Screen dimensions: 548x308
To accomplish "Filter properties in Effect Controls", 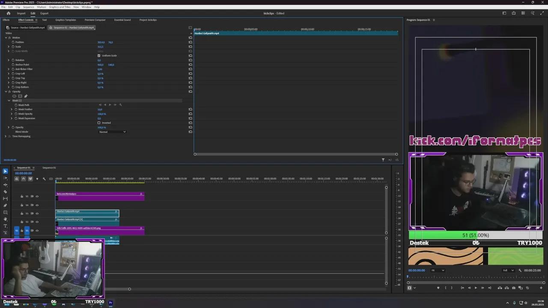I will tap(383, 160).
